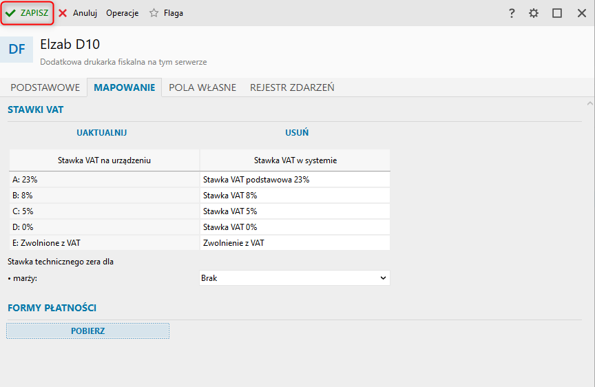Click the POBIERZ button under Formy płatności
The image size is (595, 387).
[87, 331]
